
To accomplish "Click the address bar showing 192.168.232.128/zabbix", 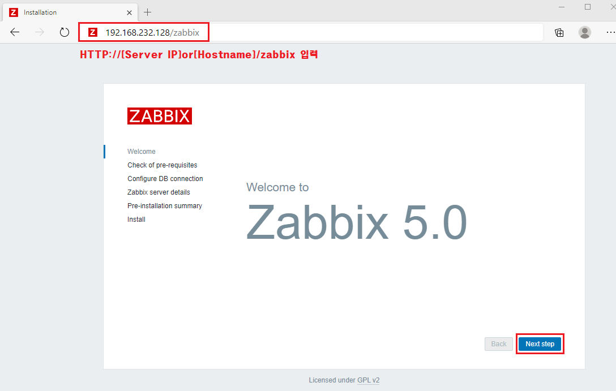I will [310, 32].
